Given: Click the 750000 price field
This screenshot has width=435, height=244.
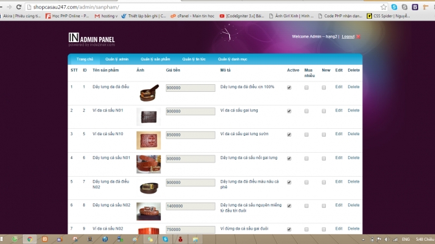Looking at the screenshot, I should click(x=190, y=229).
